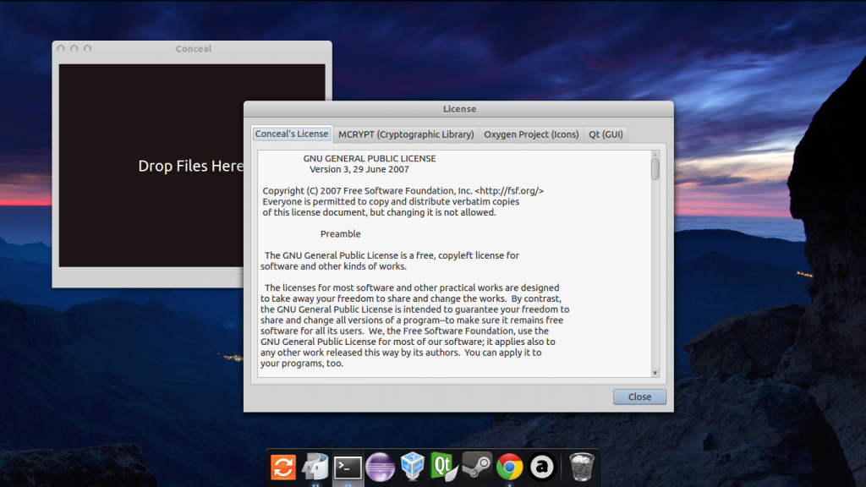Switch to the MCRYPT (Cryptographic Library) tab
866x487 pixels.
(406, 134)
